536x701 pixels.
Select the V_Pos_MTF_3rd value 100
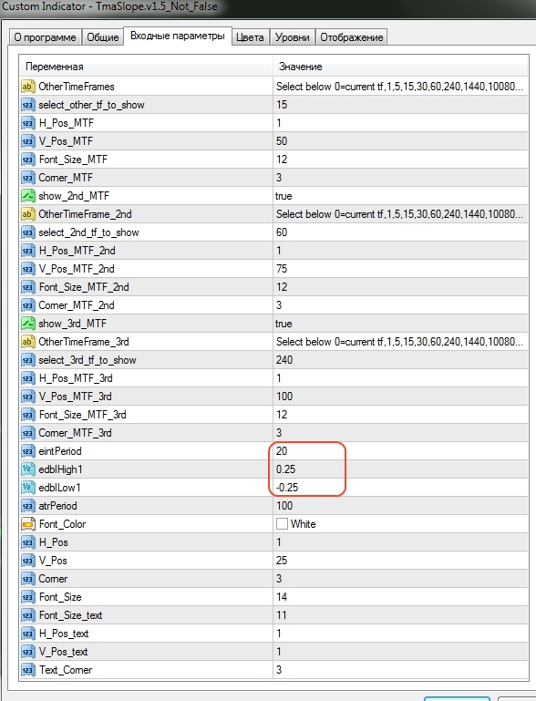click(284, 397)
